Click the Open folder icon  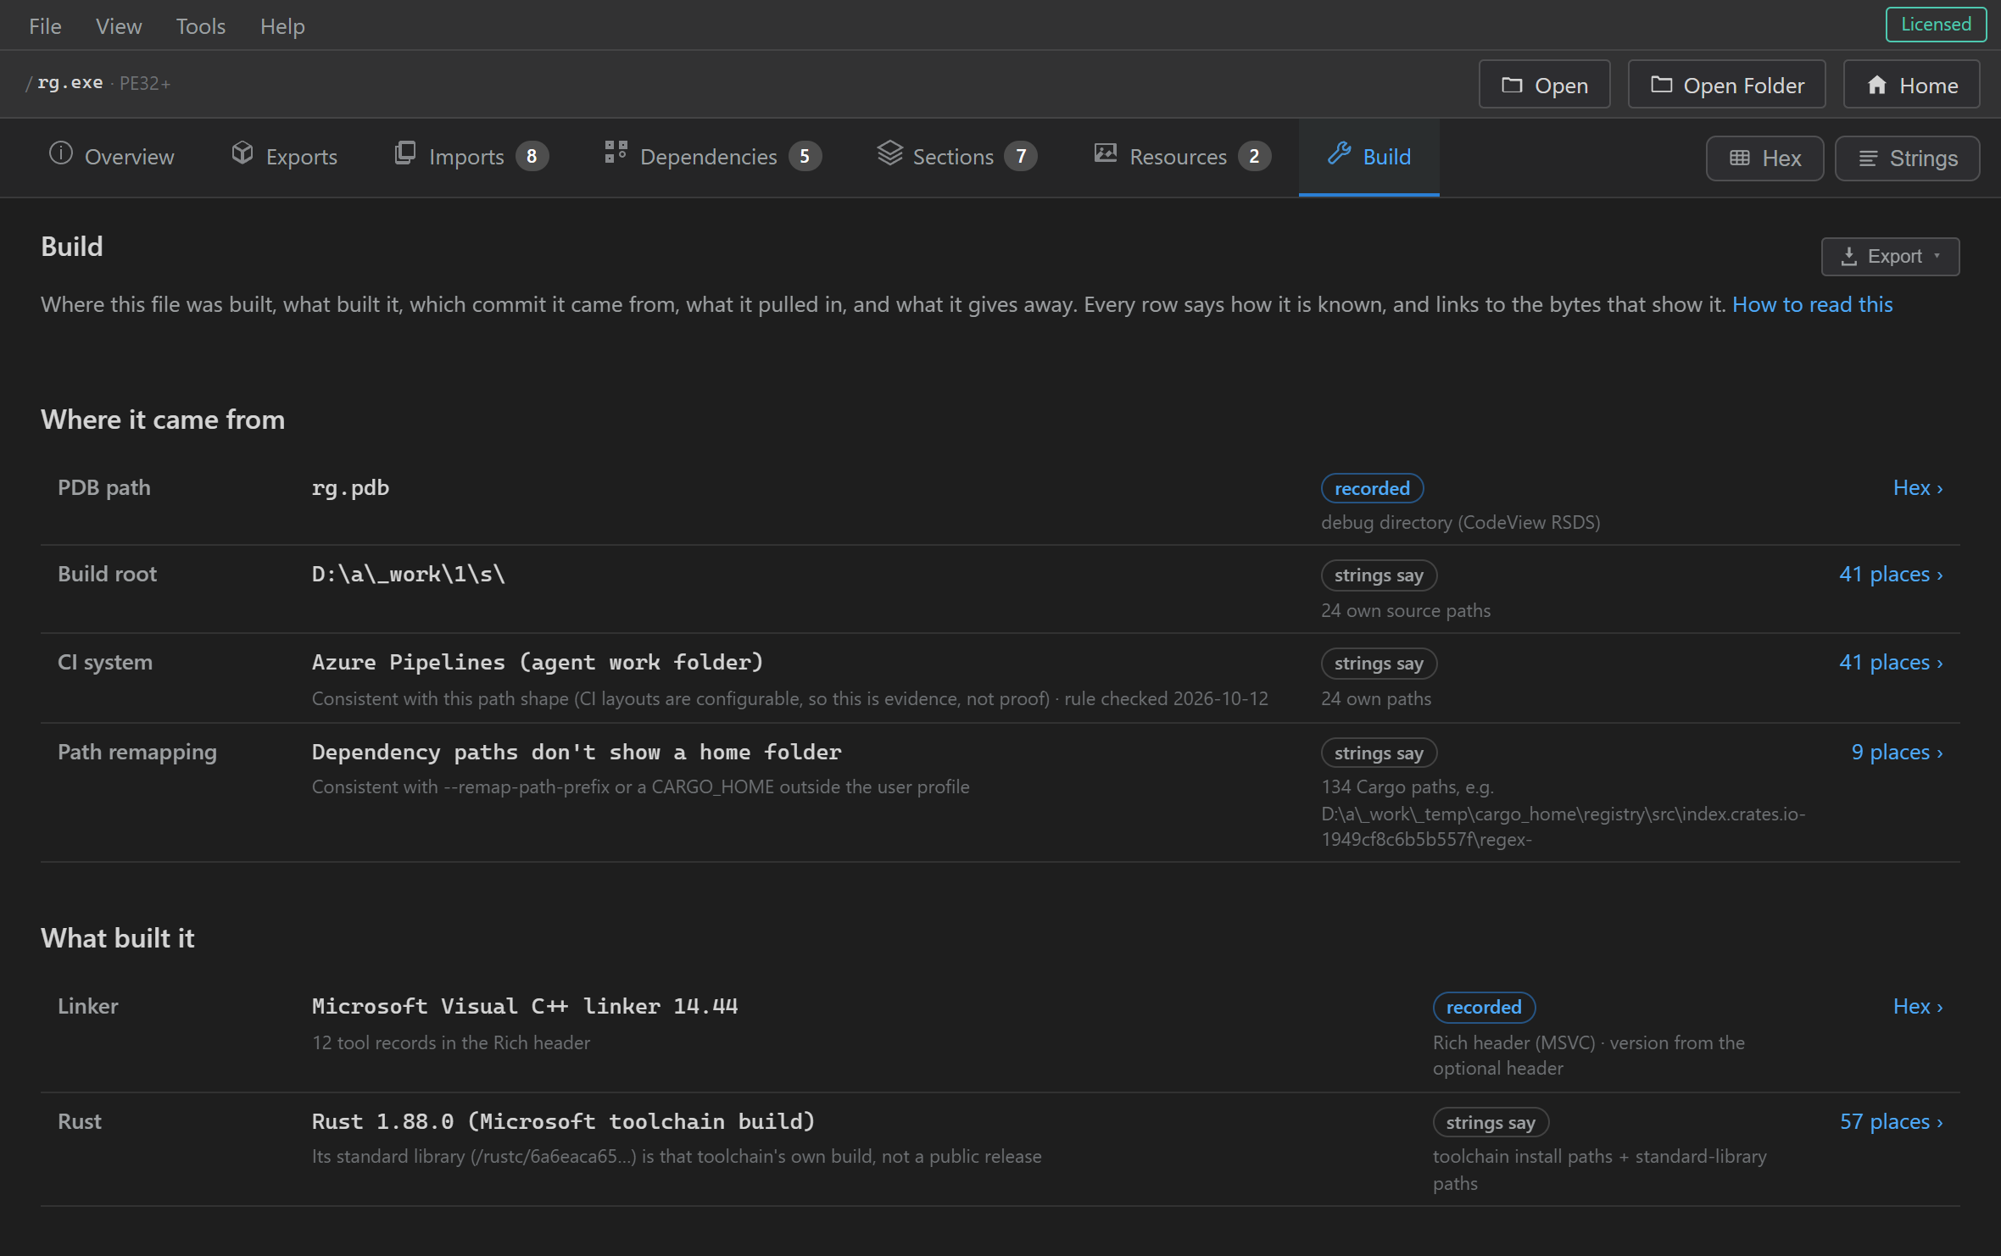(x=1512, y=85)
